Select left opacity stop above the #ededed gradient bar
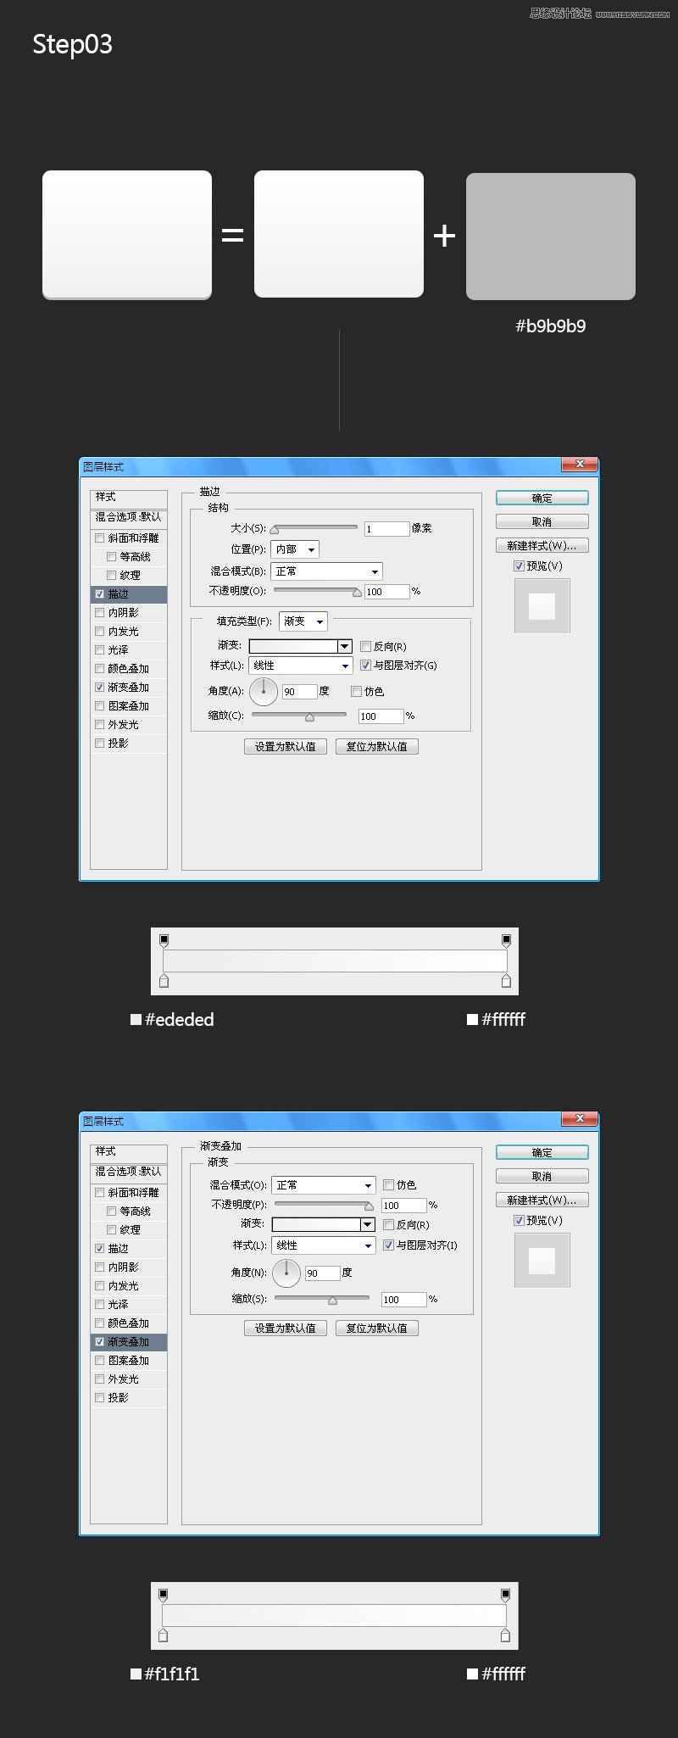 pos(164,940)
